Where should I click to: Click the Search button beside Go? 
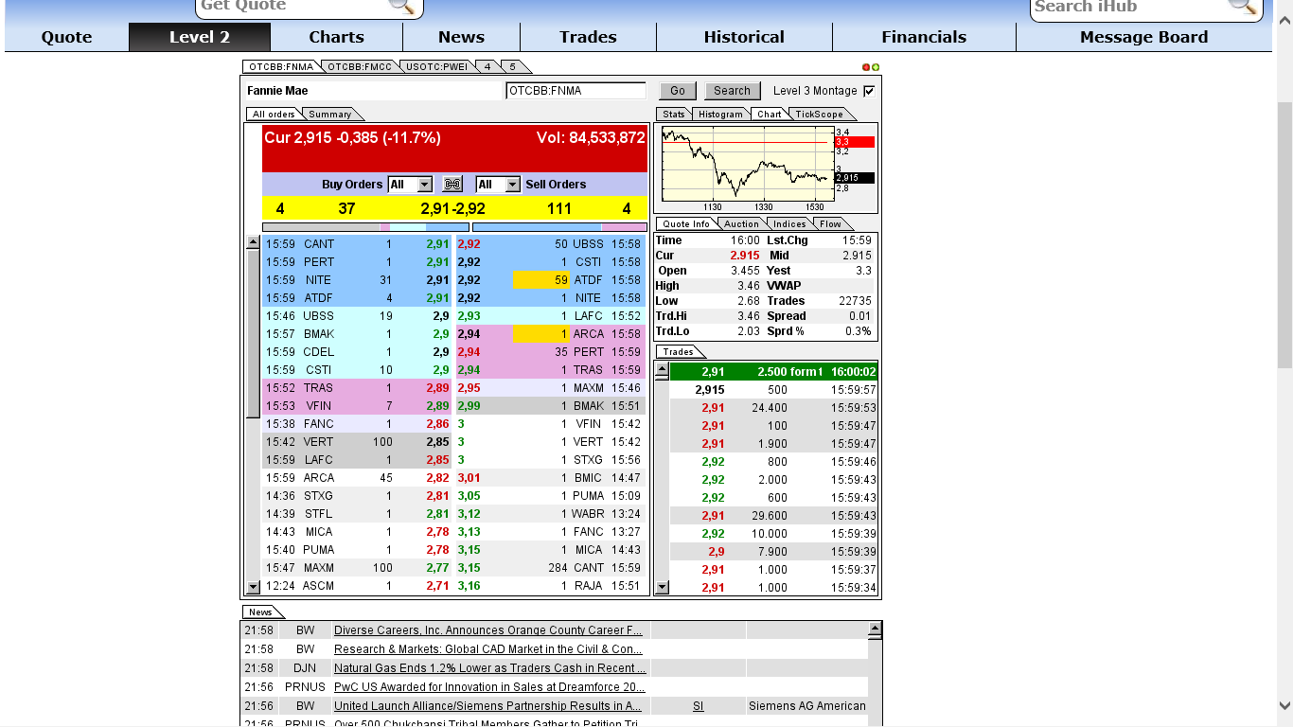(x=732, y=91)
